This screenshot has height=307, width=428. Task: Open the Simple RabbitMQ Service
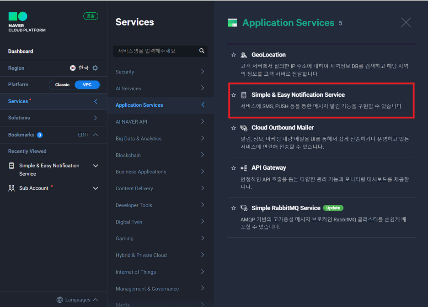[x=286, y=208]
